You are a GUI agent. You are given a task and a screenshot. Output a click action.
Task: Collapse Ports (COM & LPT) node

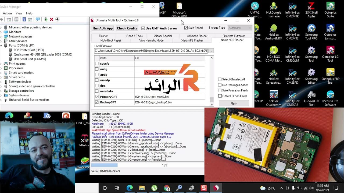pyautogui.click(x=2, y=45)
